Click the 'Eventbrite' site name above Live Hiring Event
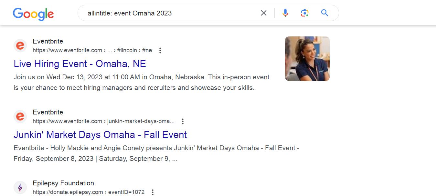 (48, 41)
